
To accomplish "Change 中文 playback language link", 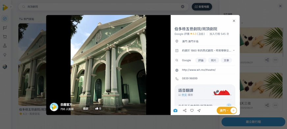I will pos(184,95).
